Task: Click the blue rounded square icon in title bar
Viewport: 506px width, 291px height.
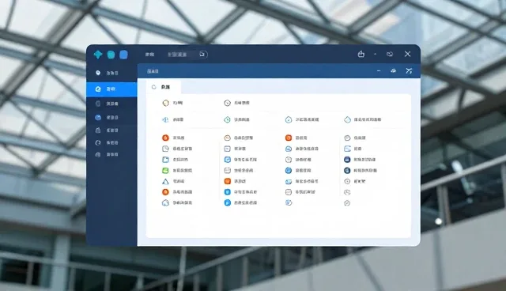Action: pos(123,55)
